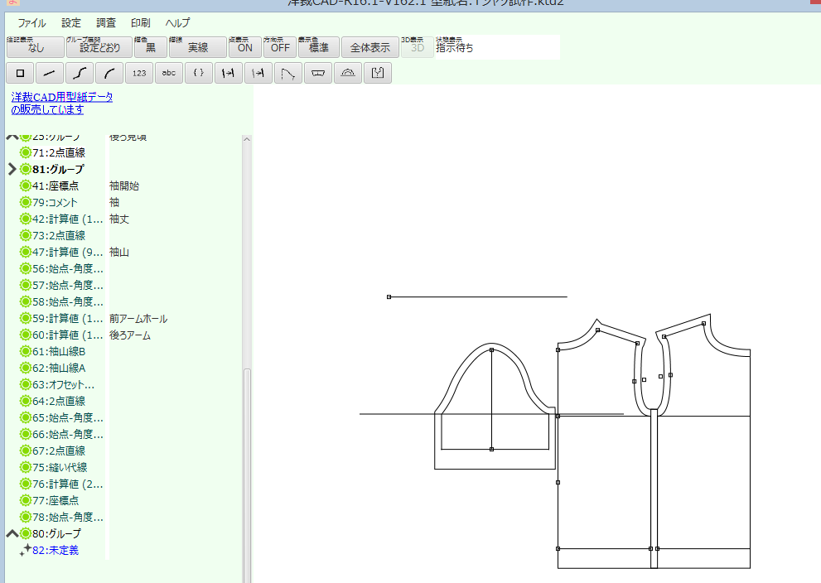
Task: Open the グループ展開 設定どおり selector
Action: click(99, 47)
